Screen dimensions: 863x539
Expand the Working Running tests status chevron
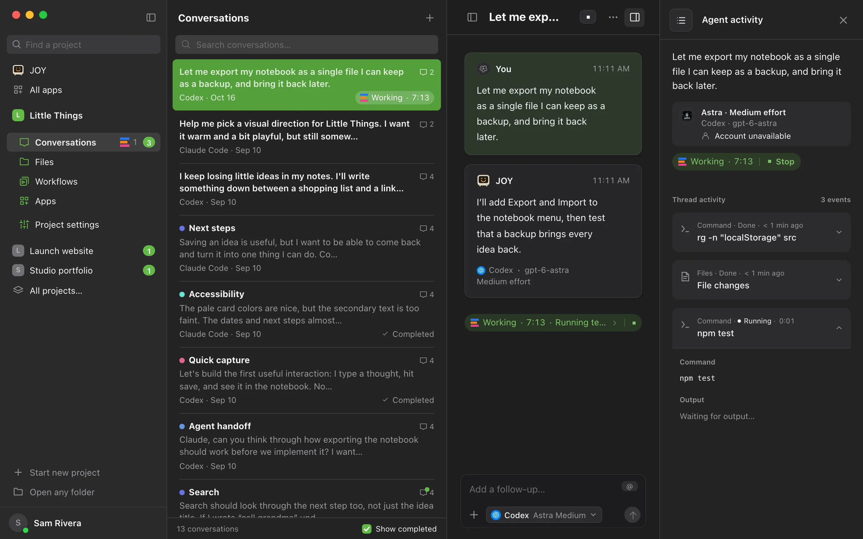[615, 323]
